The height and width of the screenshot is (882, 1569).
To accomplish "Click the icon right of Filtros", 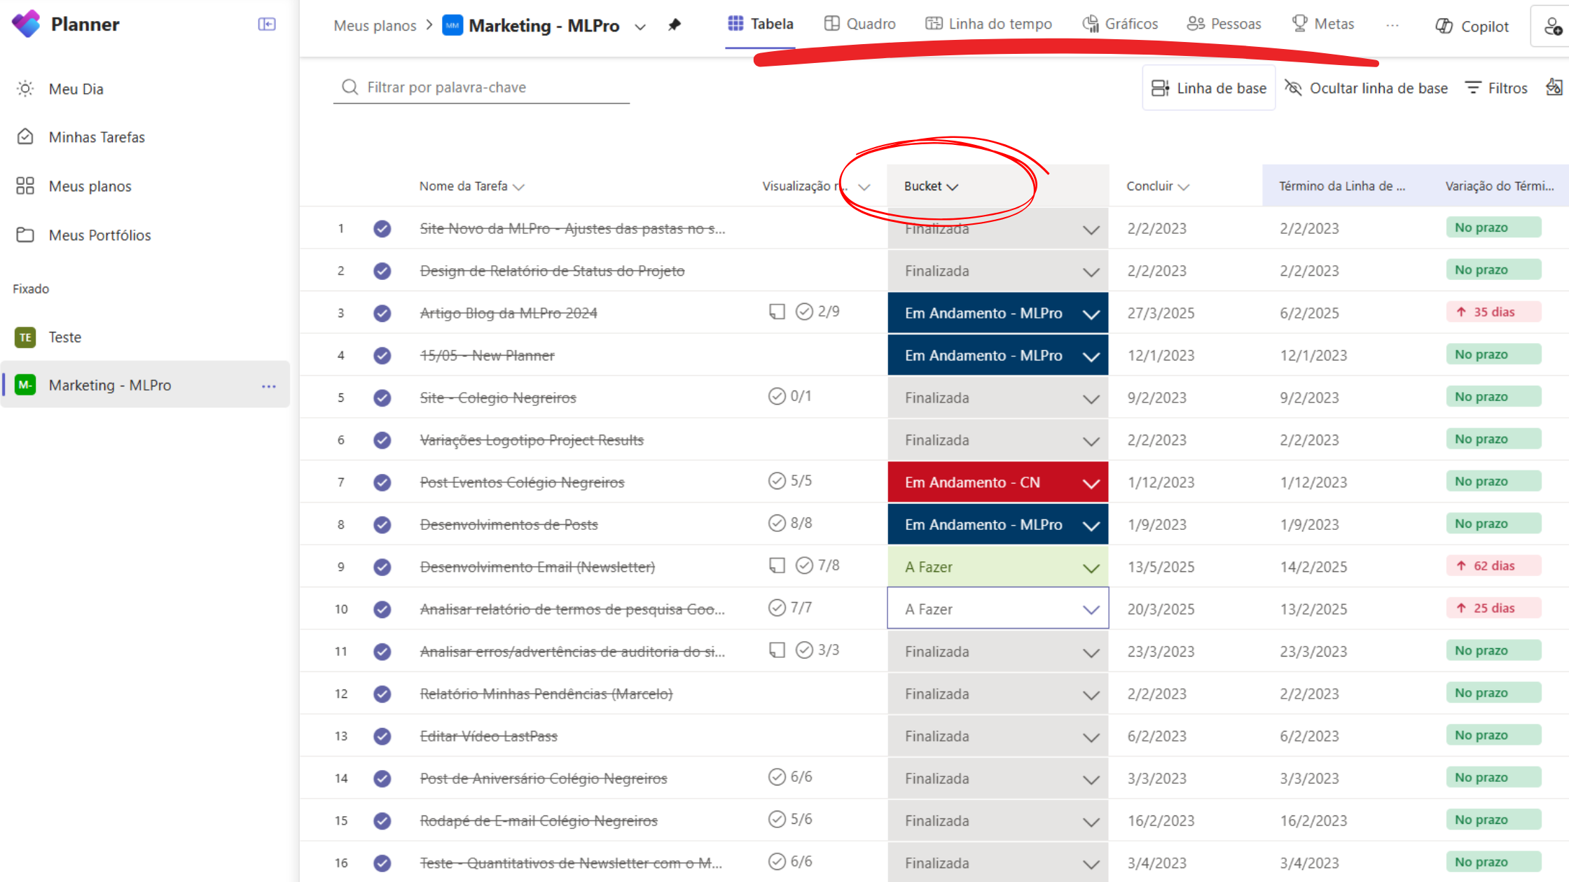I will click(1554, 87).
